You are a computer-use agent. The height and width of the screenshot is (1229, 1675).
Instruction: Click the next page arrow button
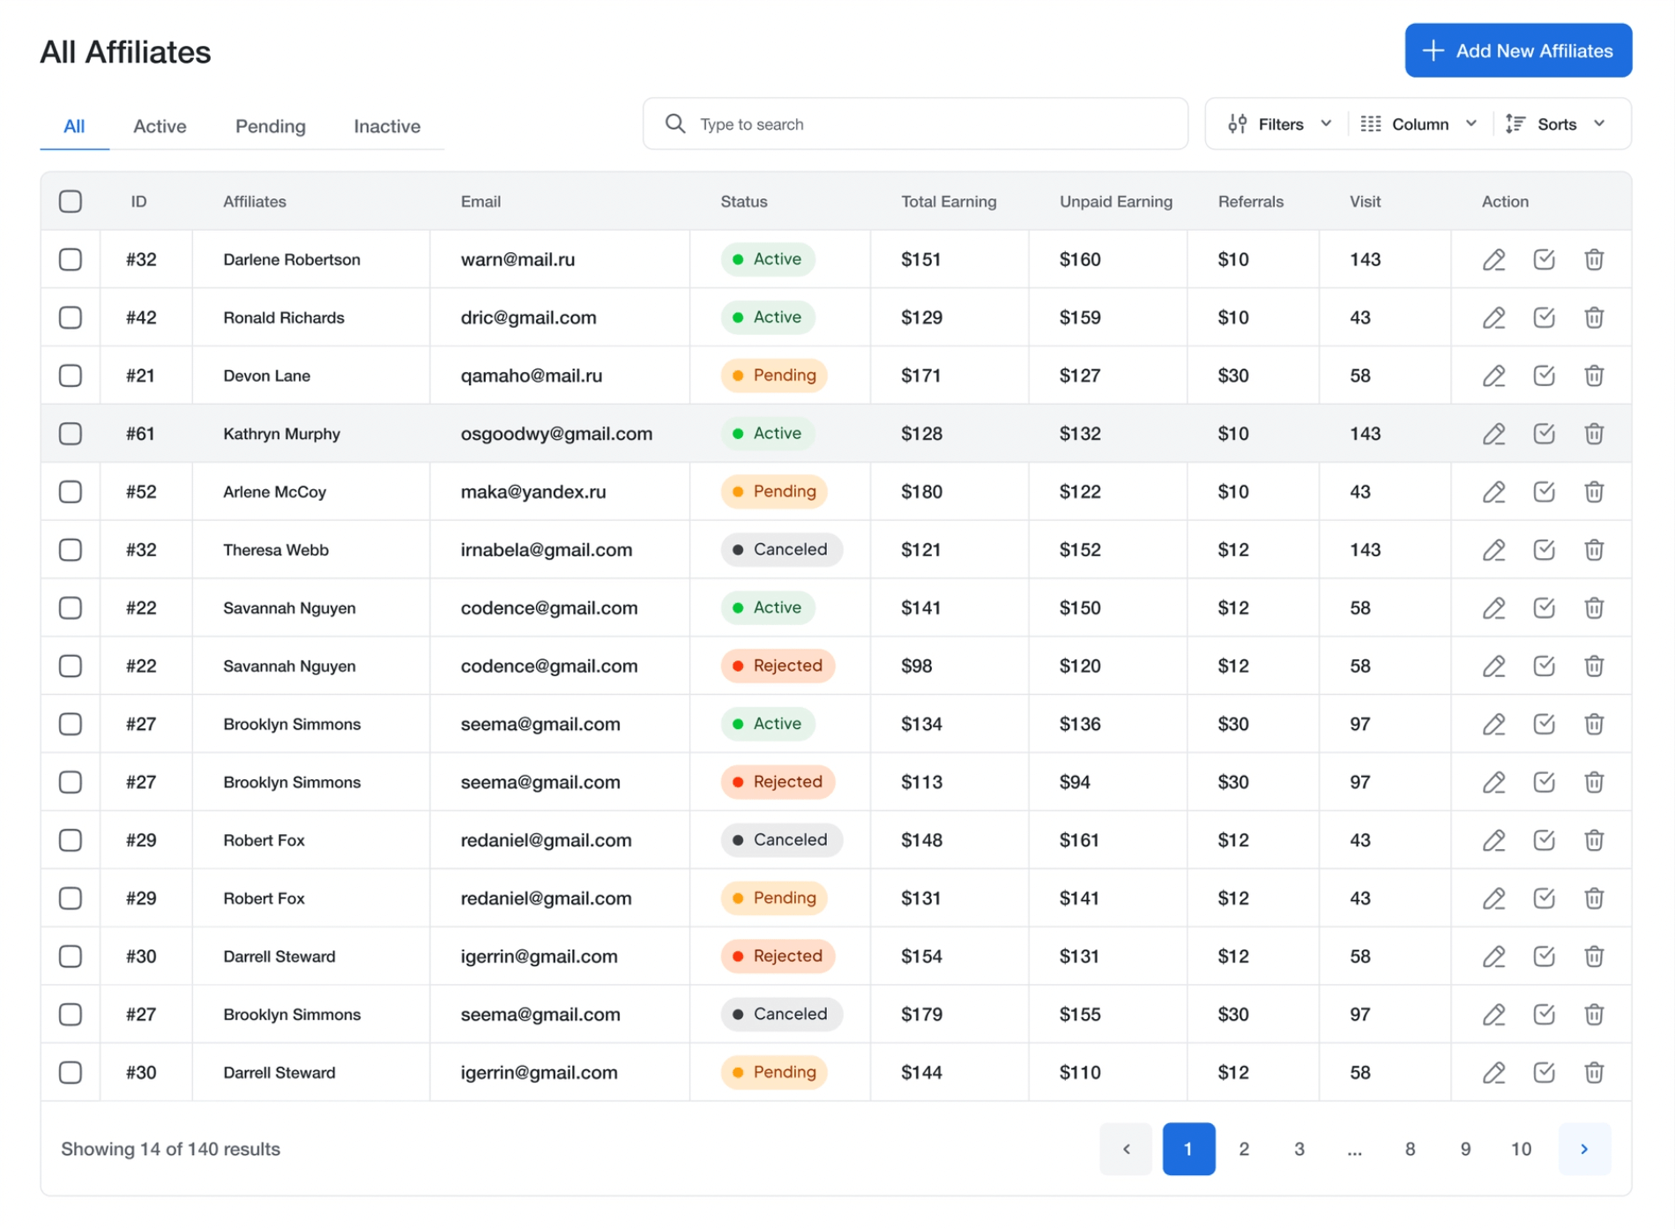(1583, 1148)
